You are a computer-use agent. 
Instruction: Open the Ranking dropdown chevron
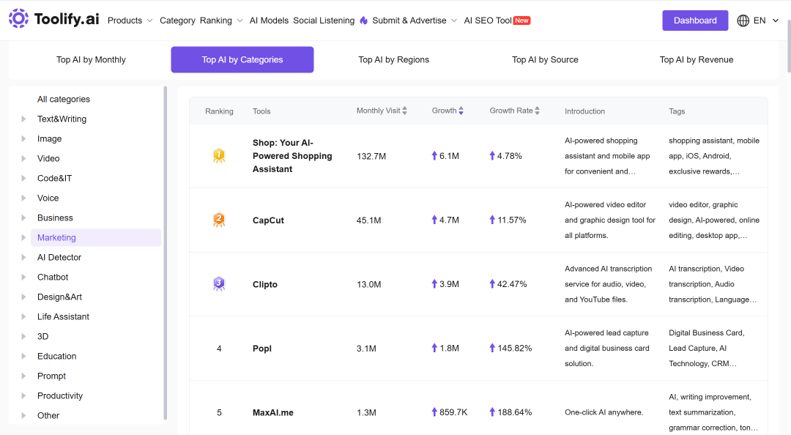click(239, 21)
